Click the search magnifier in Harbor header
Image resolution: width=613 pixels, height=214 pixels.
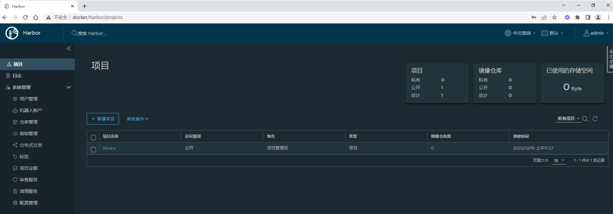click(74, 33)
